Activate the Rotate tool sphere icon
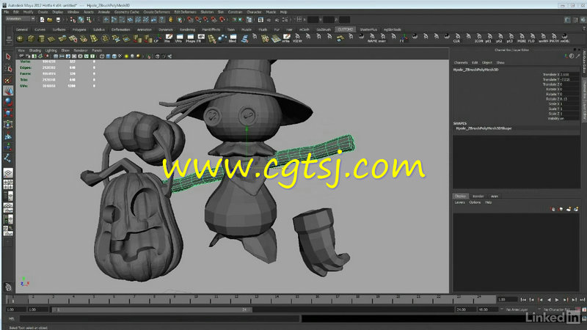This screenshot has height=330, width=587. click(8, 102)
